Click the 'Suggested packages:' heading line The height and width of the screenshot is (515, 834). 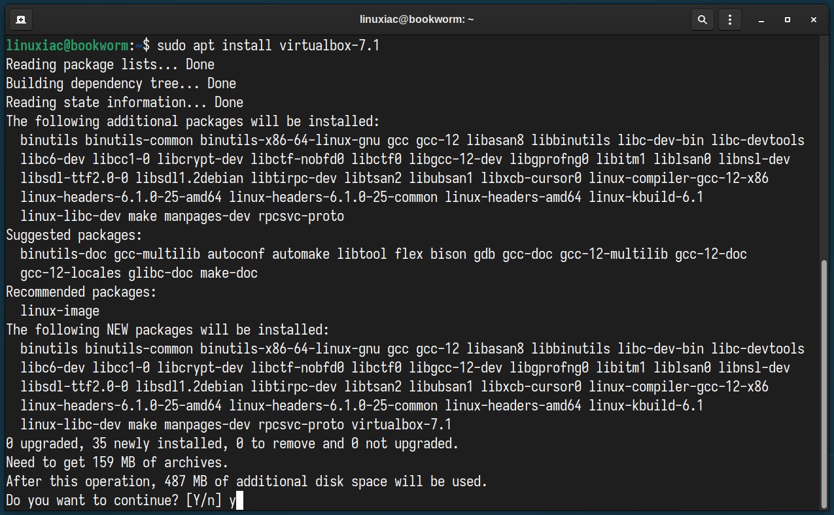click(74, 235)
